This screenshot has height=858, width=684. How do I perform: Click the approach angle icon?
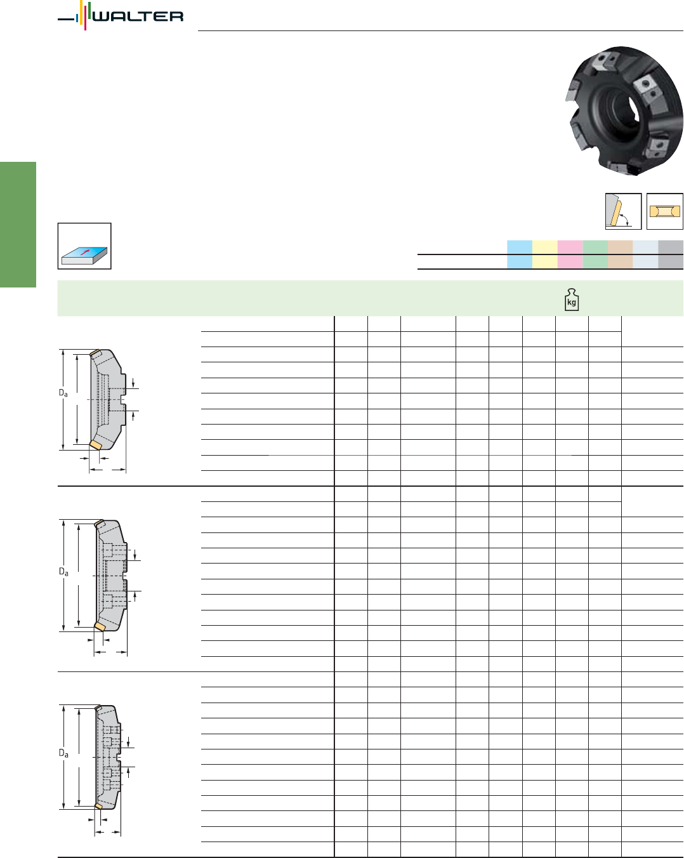(623, 211)
